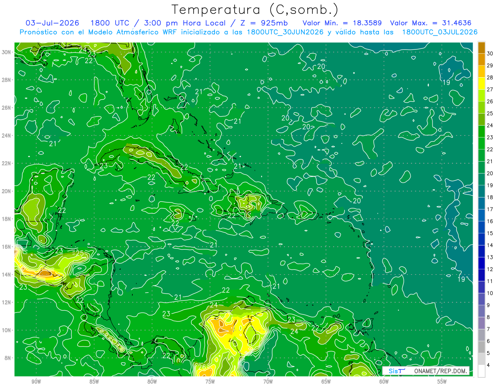Pick the dark orange swatch above color scale 30

pos(481,47)
